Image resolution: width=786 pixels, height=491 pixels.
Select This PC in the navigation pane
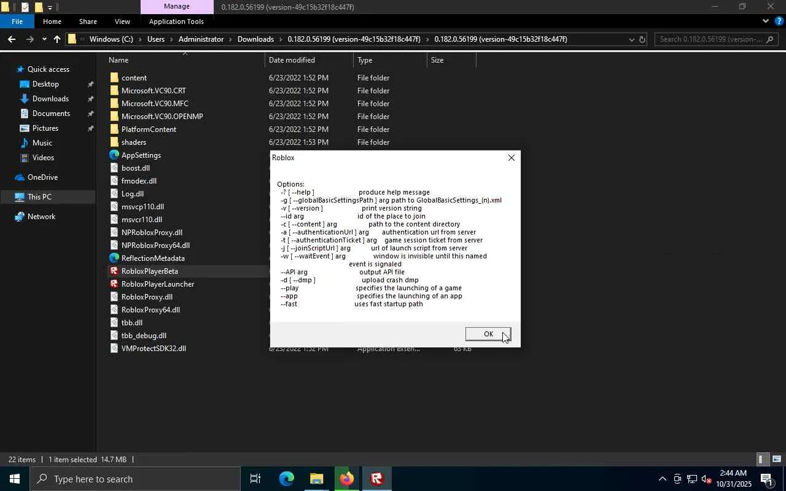[x=39, y=197]
